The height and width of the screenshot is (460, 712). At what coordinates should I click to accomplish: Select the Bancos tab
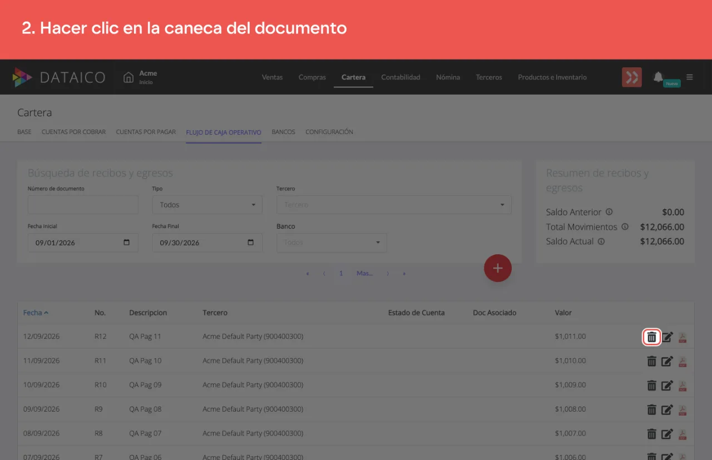coord(283,132)
